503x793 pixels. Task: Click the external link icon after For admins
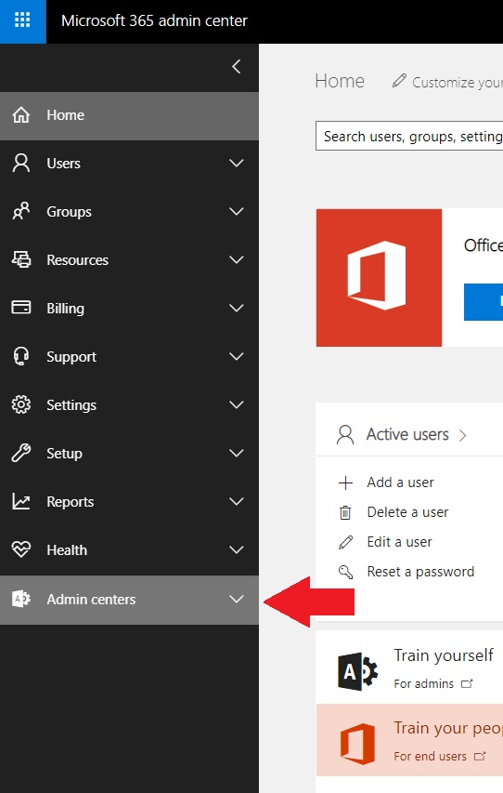pos(467,683)
